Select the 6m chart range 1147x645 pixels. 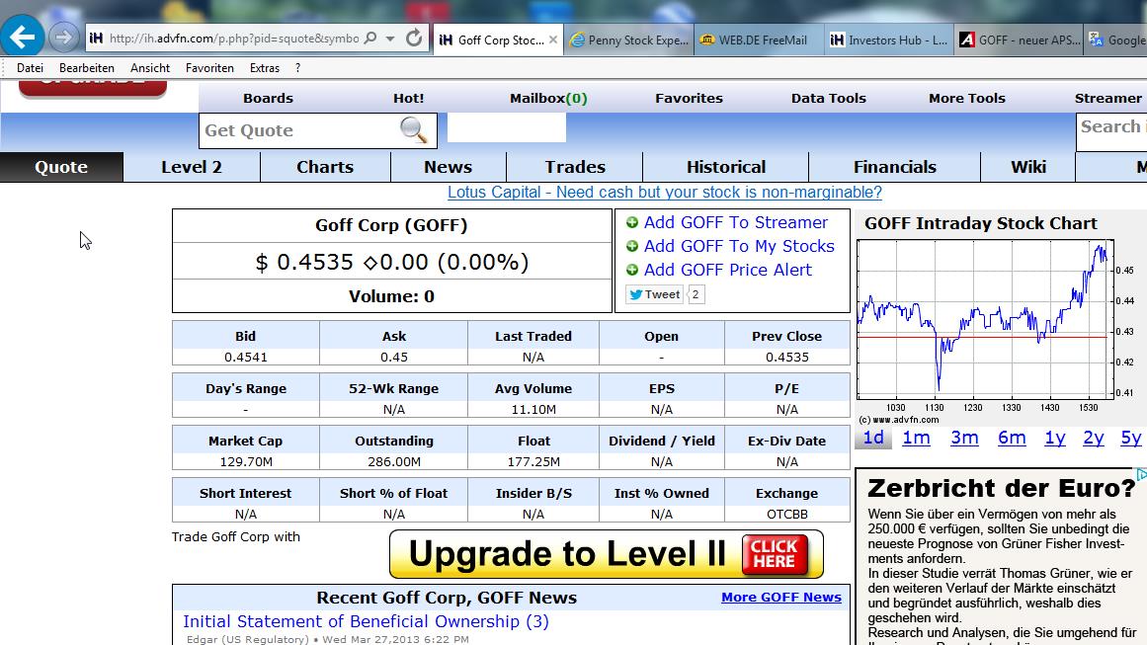(x=1012, y=438)
